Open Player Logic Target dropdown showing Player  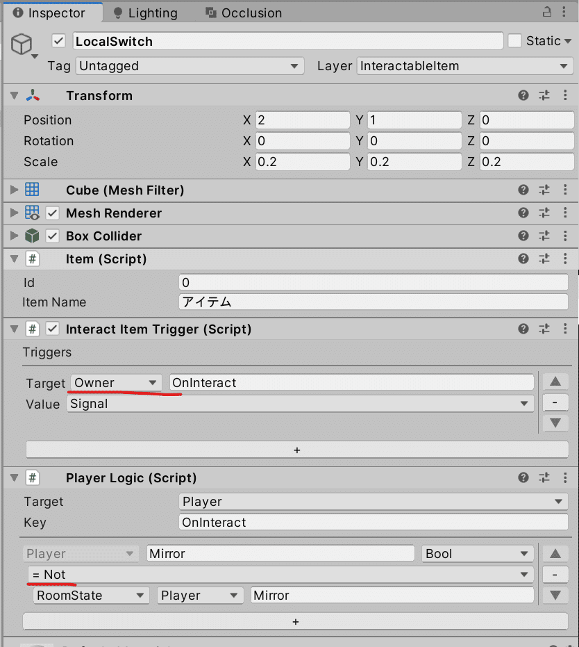tap(374, 502)
